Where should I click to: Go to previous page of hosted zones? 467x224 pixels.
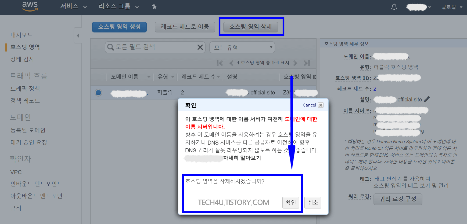tap(231, 63)
